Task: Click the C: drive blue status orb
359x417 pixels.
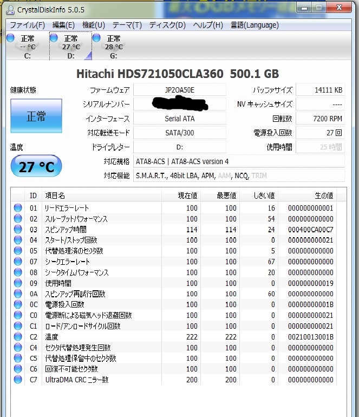Action: 11,38
